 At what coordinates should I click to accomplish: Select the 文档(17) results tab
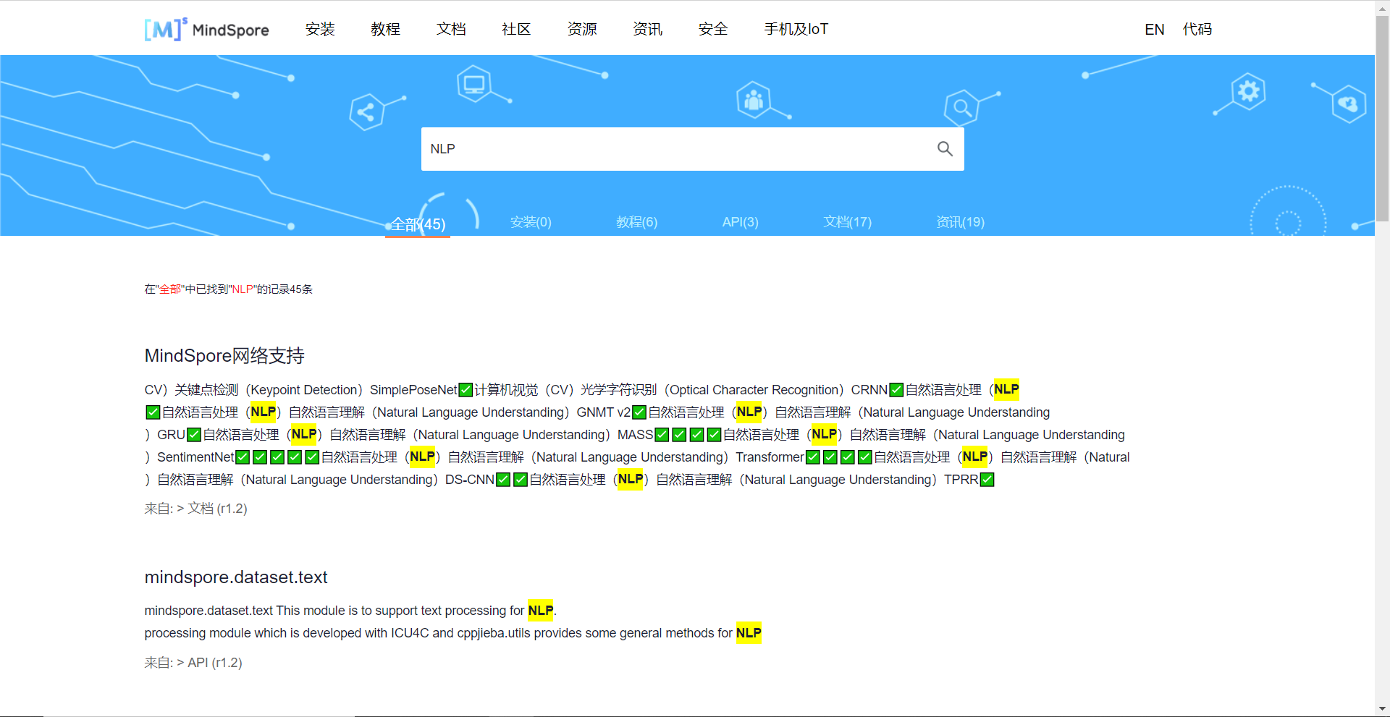pos(847,222)
